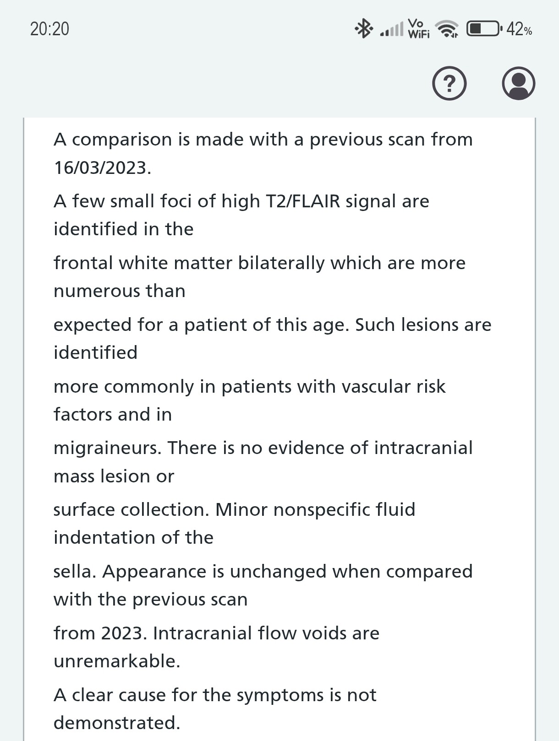Tap the battery level icon
This screenshot has width=559, height=741.
tap(483, 29)
